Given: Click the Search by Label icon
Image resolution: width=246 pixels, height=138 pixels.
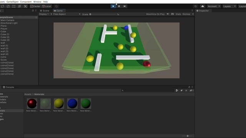Looking at the screenshot, I should pos(181,90).
